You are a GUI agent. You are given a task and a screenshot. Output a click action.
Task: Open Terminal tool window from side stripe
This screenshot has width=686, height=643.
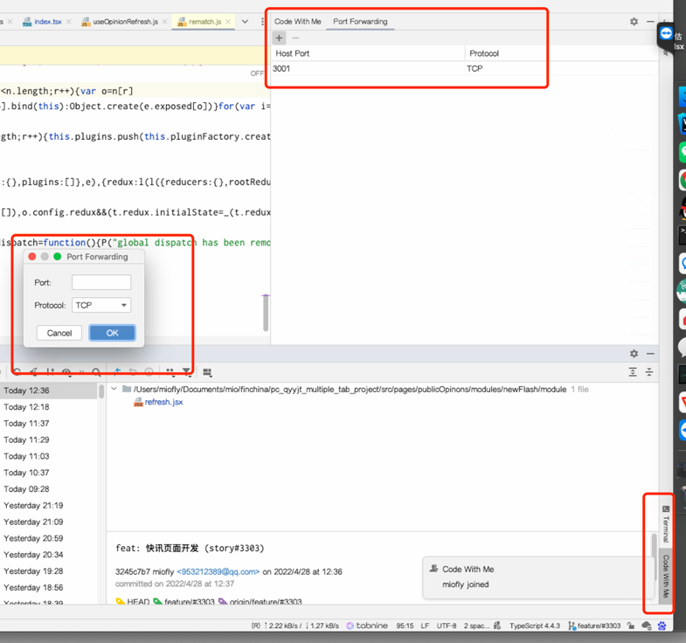coord(666,523)
